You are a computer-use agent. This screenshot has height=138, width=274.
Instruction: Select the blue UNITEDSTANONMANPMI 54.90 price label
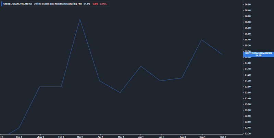tap(259, 54)
